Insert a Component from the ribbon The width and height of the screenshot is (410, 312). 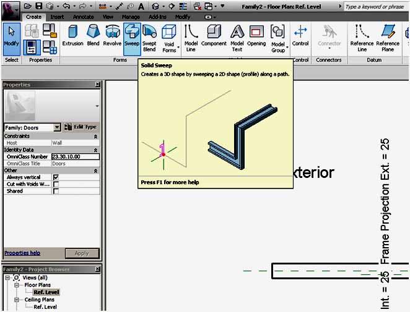pos(214,37)
